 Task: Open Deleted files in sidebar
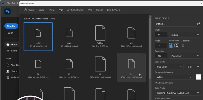[13, 77]
